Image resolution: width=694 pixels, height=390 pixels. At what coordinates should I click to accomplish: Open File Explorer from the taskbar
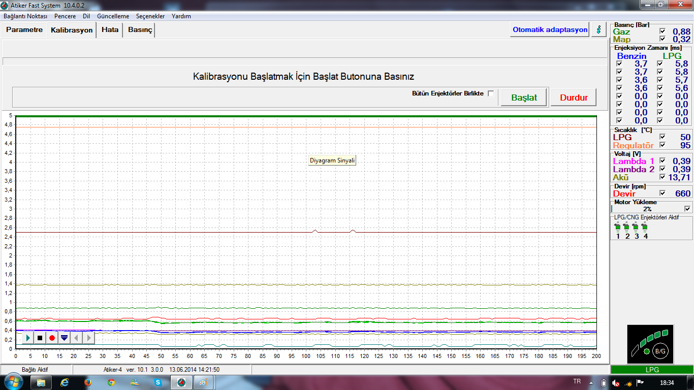tap(41, 382)
